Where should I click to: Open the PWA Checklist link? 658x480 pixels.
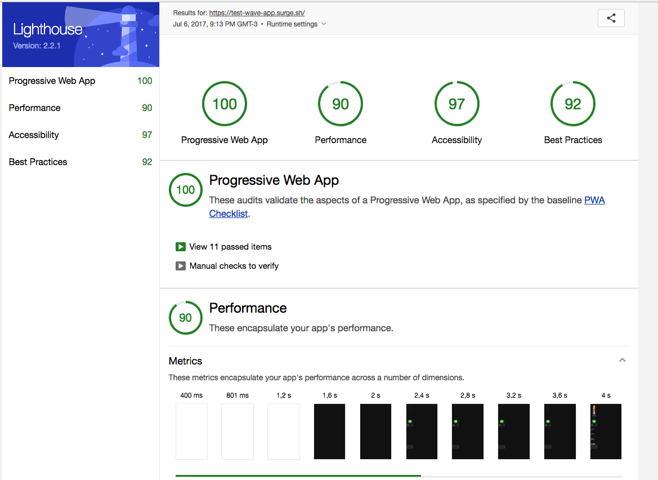594,201
